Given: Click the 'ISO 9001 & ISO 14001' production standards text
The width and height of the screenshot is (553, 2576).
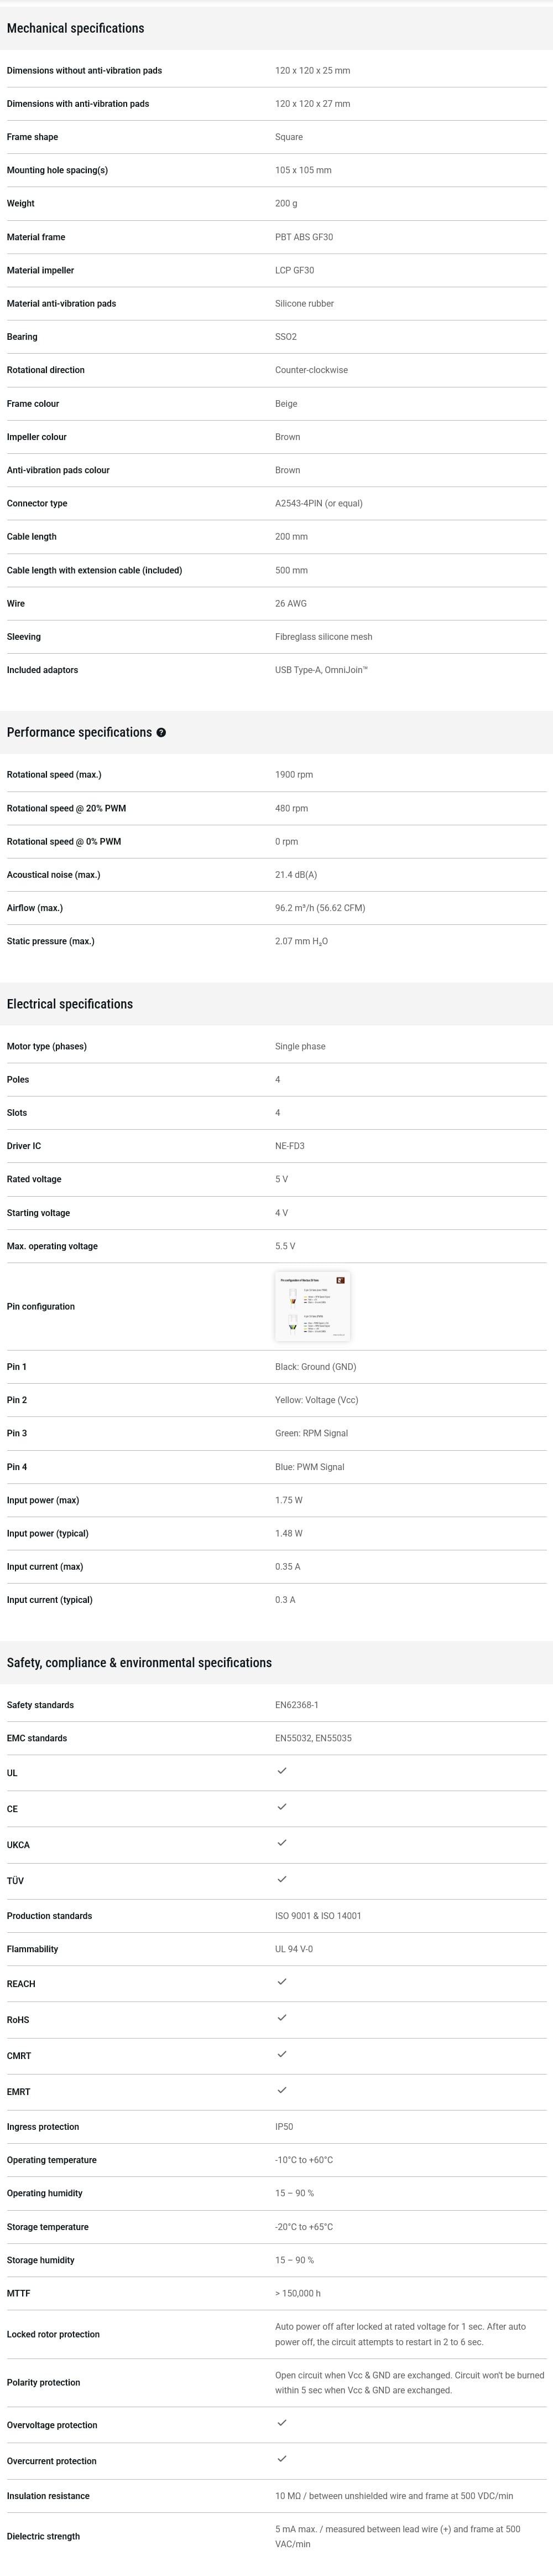Looking at the screenshot, I should (319, 1916).
